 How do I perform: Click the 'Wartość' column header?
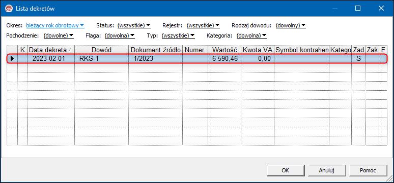(x=224, y=50)
